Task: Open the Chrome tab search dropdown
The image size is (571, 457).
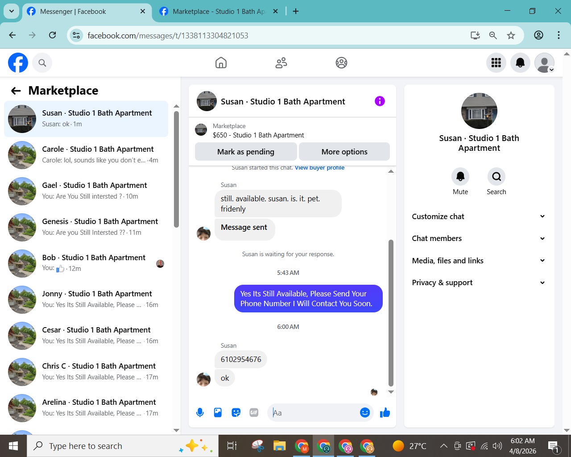Action: tap(11, 11)
